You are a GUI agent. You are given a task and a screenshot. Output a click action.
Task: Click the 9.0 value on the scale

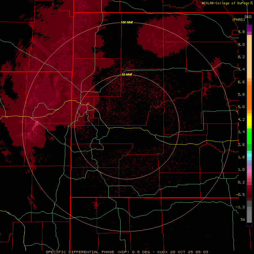point(241,44)
